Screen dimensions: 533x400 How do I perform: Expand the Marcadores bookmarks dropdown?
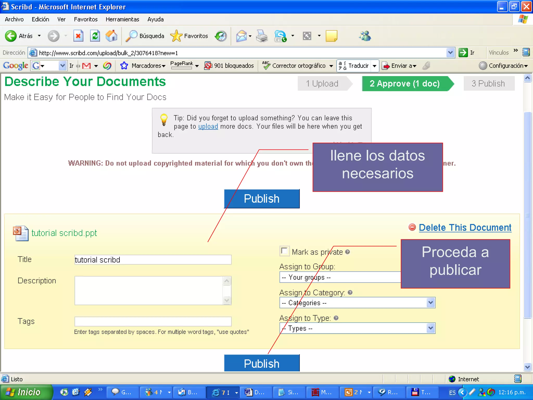pos(164,66)
